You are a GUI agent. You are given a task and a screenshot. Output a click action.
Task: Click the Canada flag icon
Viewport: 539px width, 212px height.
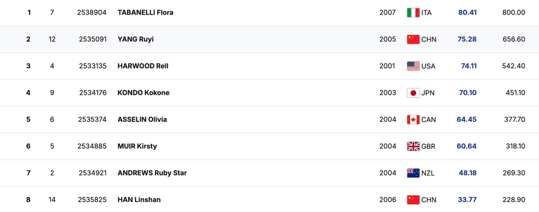pos(413,120)
